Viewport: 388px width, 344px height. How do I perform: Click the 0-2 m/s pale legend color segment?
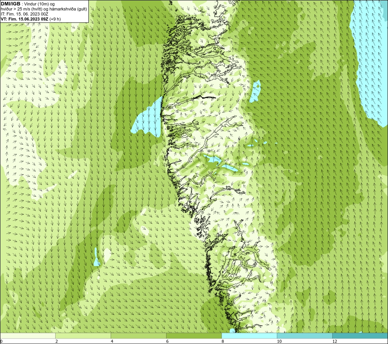tap(28, 336)
